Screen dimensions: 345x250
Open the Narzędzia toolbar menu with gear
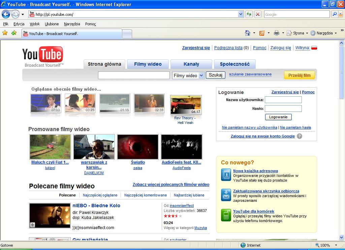[x=324, y=33]
